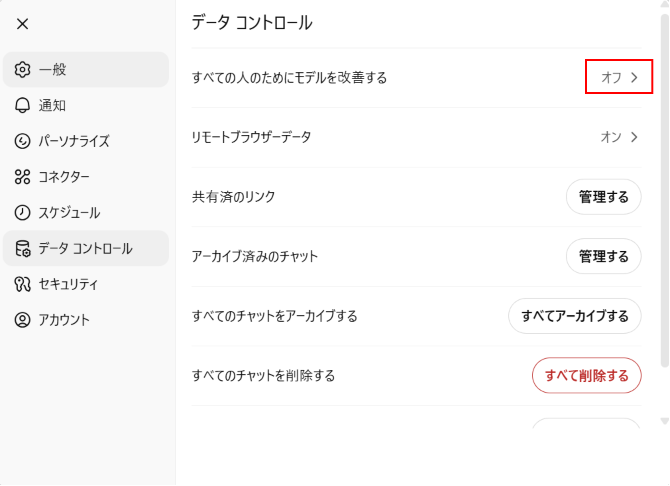
Task: Click the パーソナライズ swirl icon
Action: 22,141
